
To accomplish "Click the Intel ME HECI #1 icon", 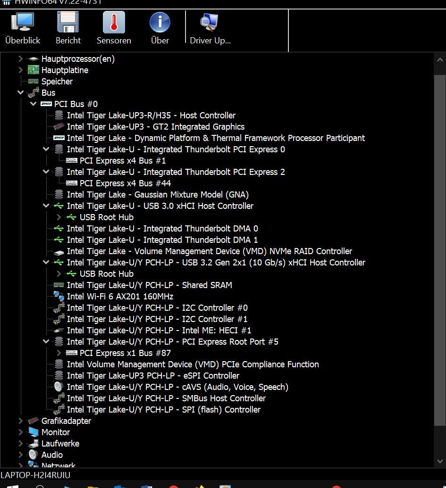I will pos(59,331).
